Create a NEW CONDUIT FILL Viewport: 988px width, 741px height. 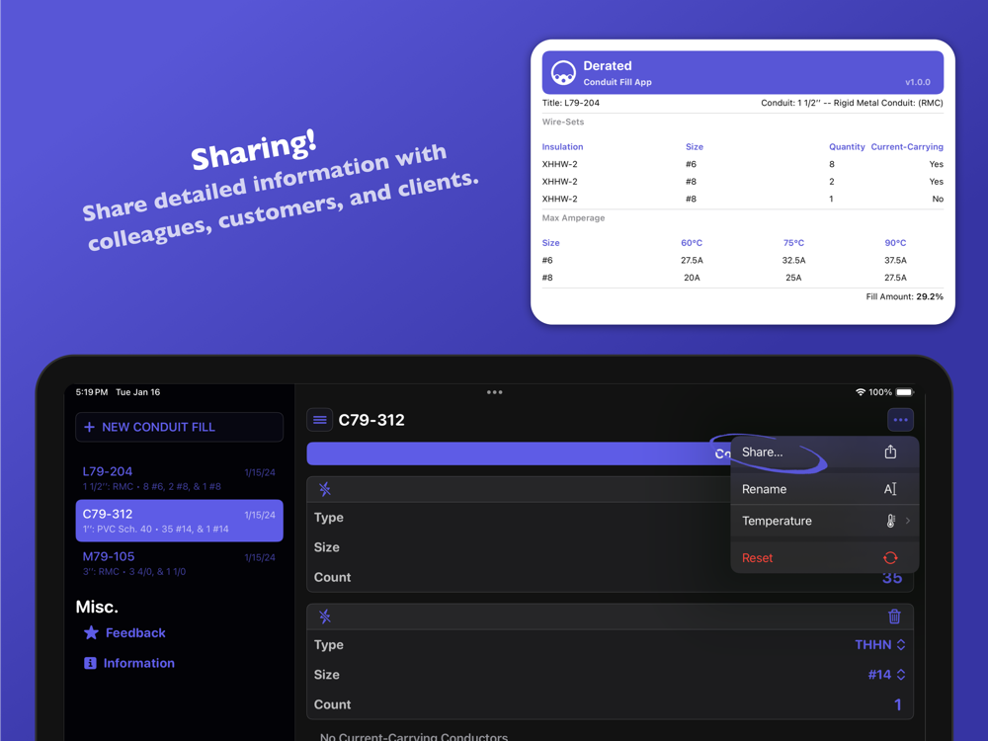click(179, 427)
